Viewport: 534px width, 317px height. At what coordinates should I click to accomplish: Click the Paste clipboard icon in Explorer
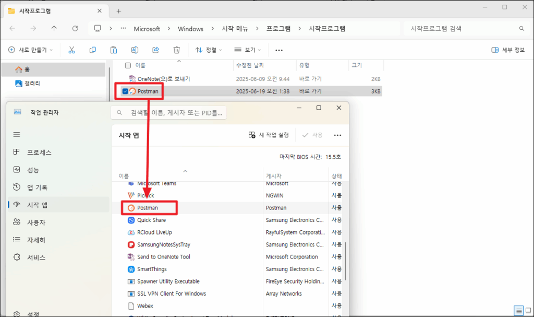(x=114, y=50)
